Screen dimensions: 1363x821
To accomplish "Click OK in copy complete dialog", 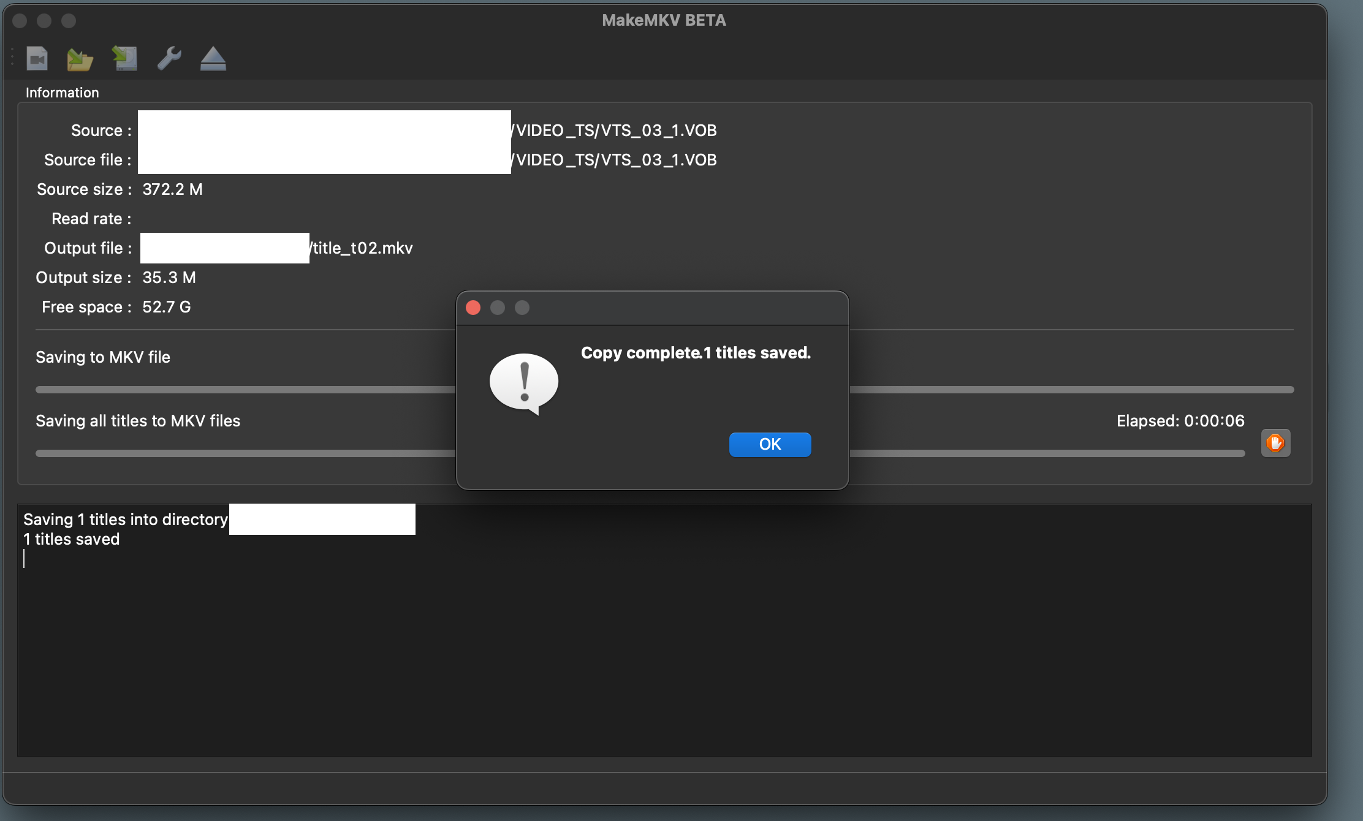I will [770, 444].
